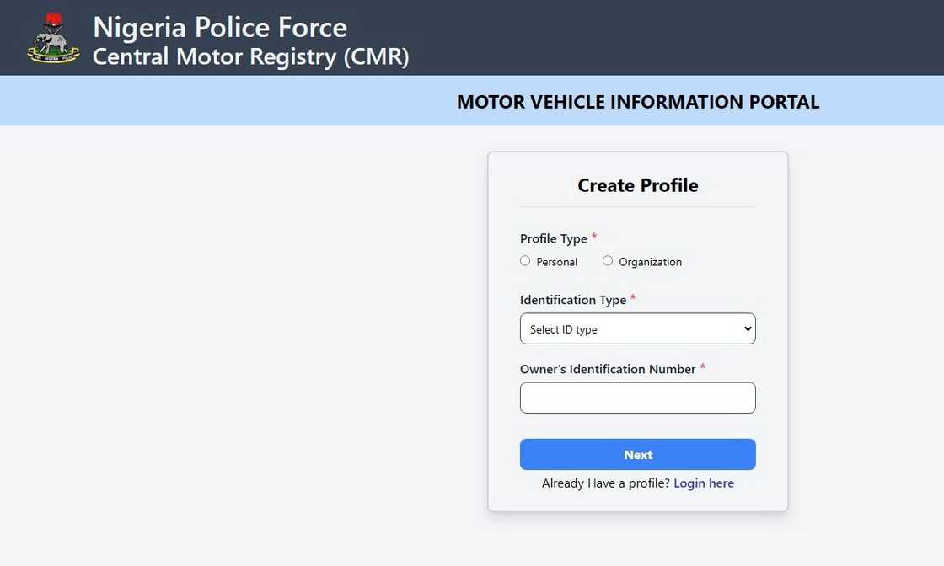Viewport: 944px width, 566px height.
Task: Expand the ID type dropdown arrow
Action: [747, 329]
